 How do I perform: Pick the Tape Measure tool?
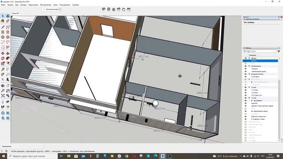click(3, 69)
